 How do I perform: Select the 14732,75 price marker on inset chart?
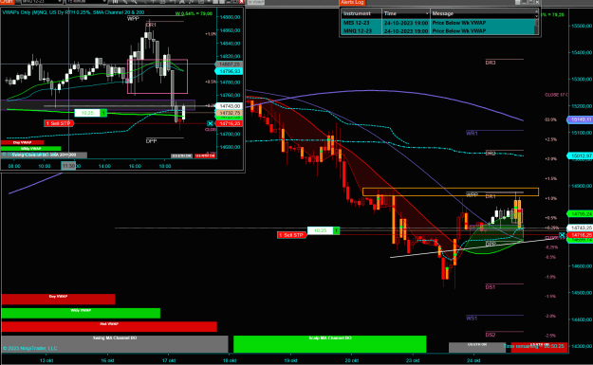(230, 113)
